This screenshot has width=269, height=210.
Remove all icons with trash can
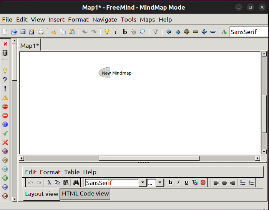tap(5, 53)
